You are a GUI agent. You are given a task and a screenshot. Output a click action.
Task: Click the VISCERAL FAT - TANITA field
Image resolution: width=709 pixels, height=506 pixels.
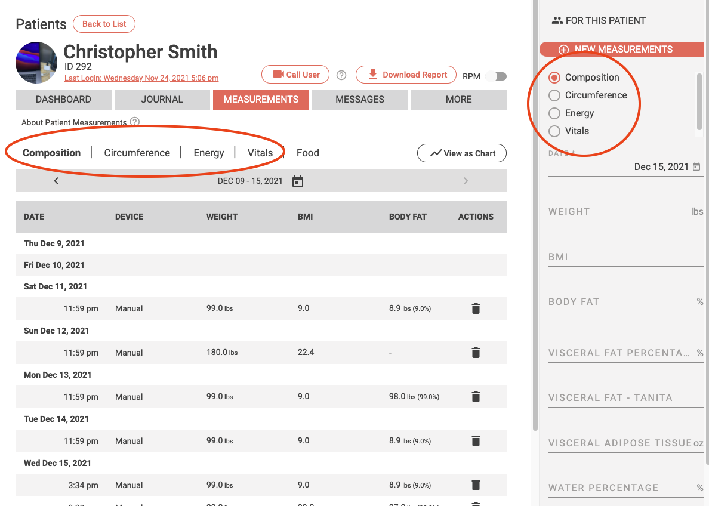[626, 397]
